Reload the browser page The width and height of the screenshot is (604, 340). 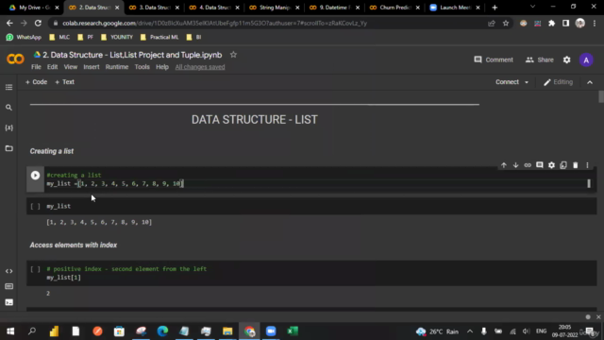(x=38, y=23)
